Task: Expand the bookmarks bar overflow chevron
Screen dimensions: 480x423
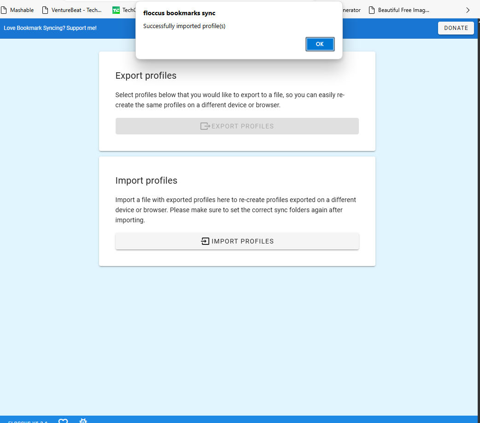Action: click(468, 10)
